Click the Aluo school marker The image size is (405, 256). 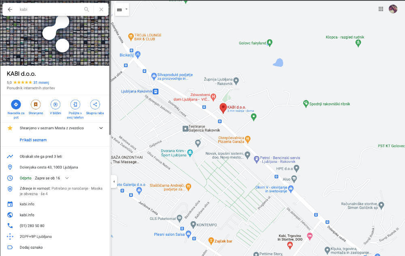pyautogui.click(x=294, y=179)
